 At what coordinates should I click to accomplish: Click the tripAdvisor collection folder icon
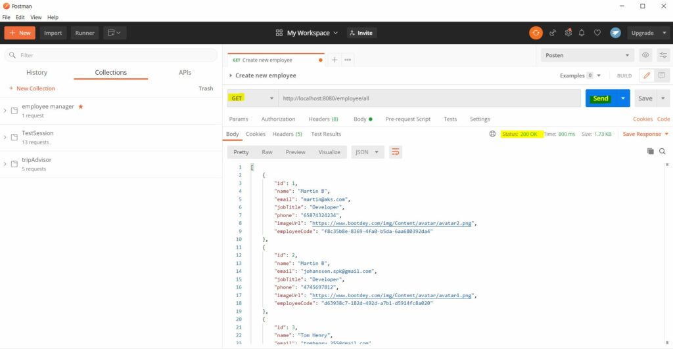click(14, 163)
